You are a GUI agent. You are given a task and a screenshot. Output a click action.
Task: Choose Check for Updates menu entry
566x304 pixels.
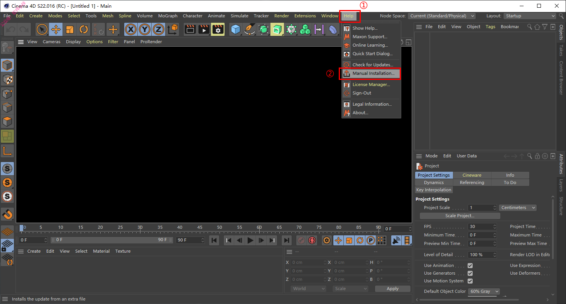[x=371, y=65]
